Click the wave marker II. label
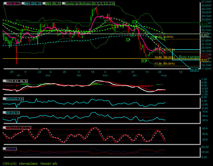The height and width of the screenshot is (166, 213). click(x=134, y=22)
